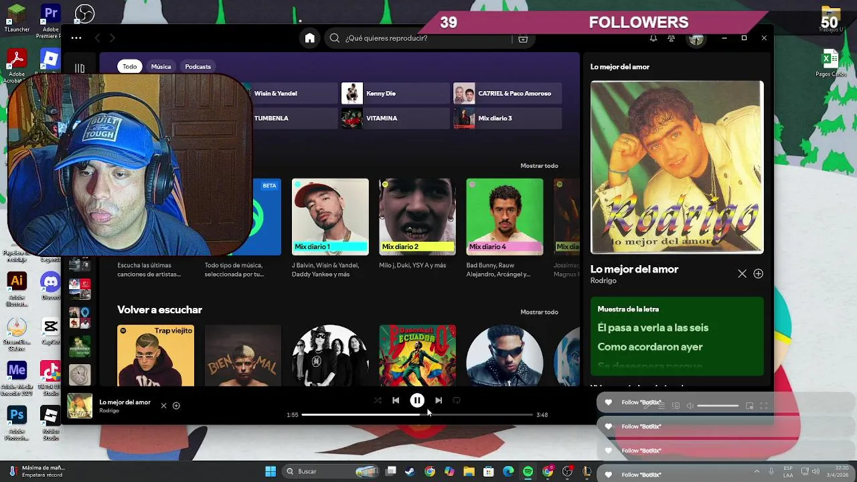Click the X next to the bottom-bar song title
Viewport: 857px width, 482px height.
pos(163,406)
